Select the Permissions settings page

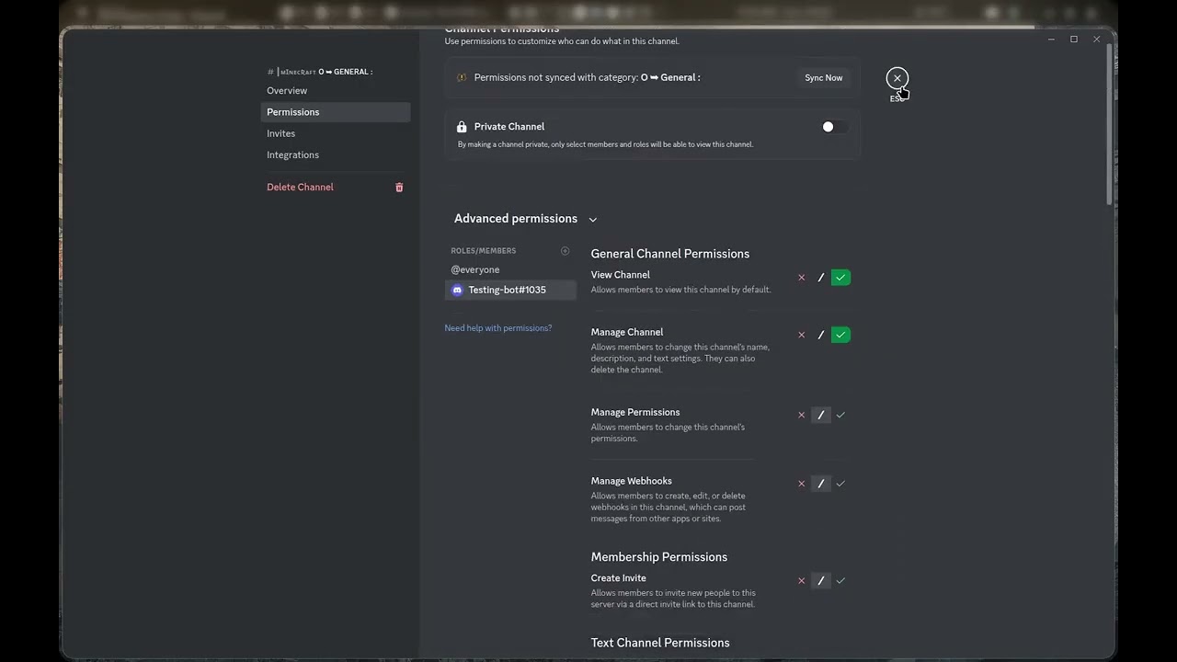click(x=336, y=112)
